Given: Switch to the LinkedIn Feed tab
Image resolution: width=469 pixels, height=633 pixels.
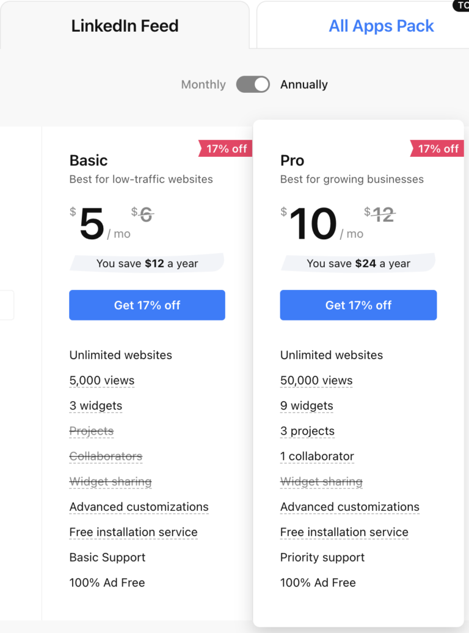Looking at the screenshot, I should point(125,26).
